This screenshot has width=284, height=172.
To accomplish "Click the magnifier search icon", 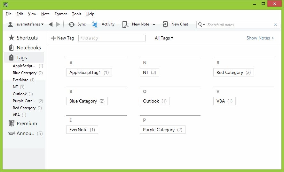I will coord(200,25).
